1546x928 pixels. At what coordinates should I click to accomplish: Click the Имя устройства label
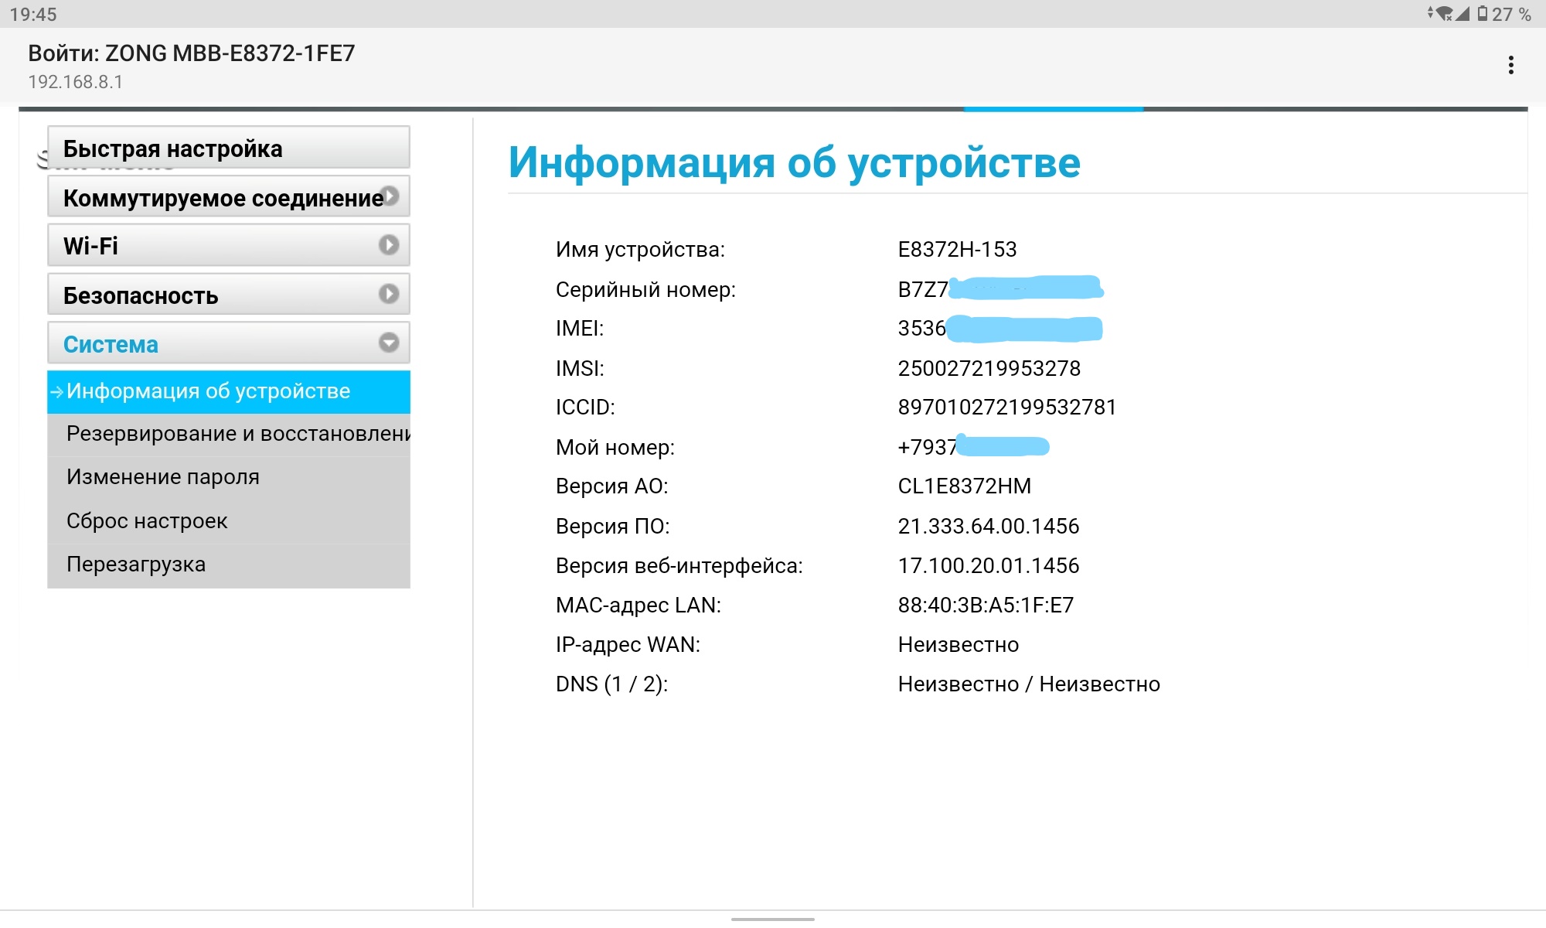click(640, 249)
